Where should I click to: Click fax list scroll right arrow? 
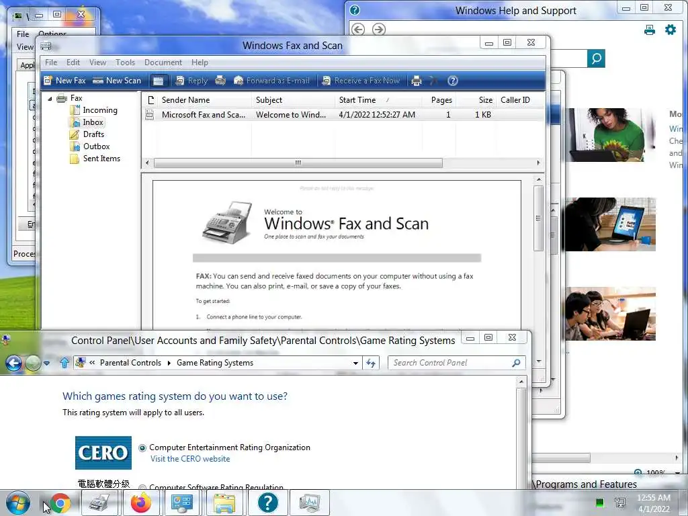pyautogui.click(x=538, y=163)
